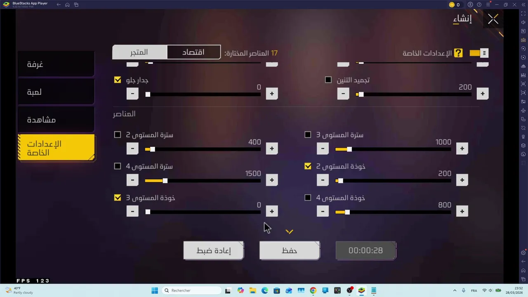Open the لعبة section in sidebar
This screenshot has width=528, height=297.
coord(57,92)
